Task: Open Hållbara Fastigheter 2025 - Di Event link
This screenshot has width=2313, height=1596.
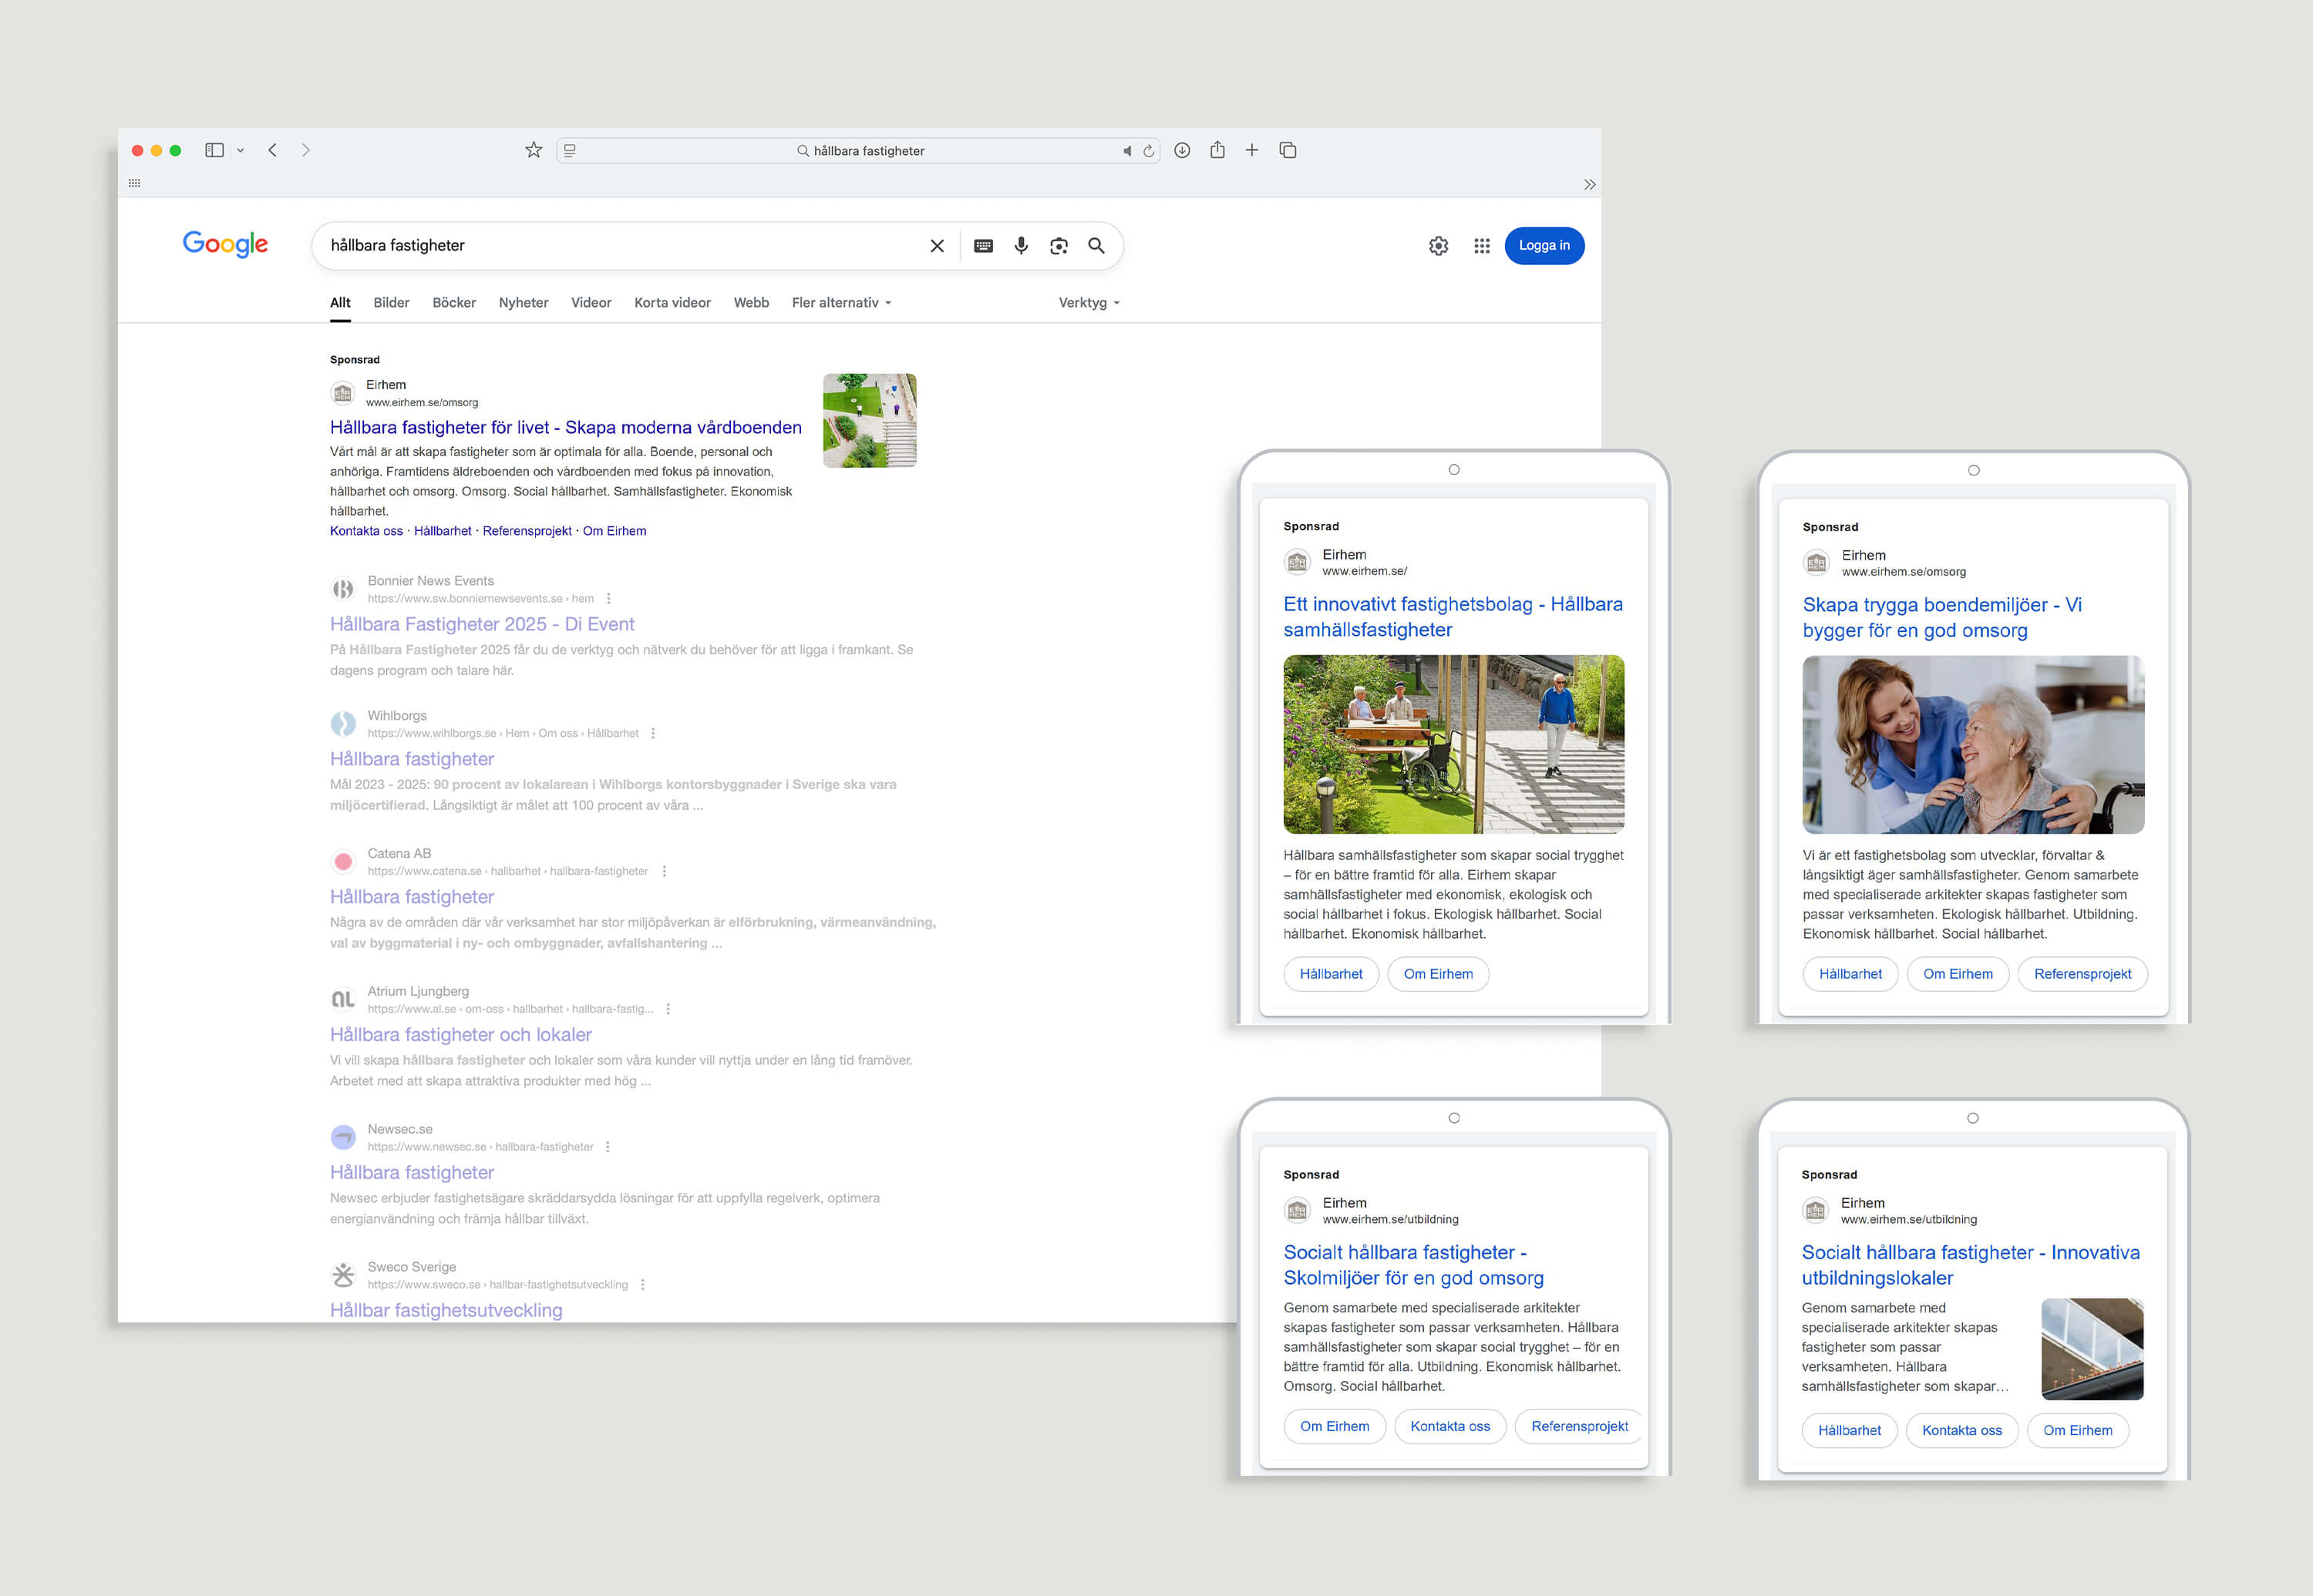Action: pos(482,624)
